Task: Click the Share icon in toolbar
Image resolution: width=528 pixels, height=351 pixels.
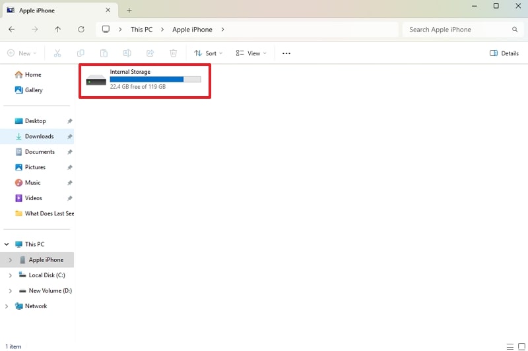Action: [x=150, y=53]
